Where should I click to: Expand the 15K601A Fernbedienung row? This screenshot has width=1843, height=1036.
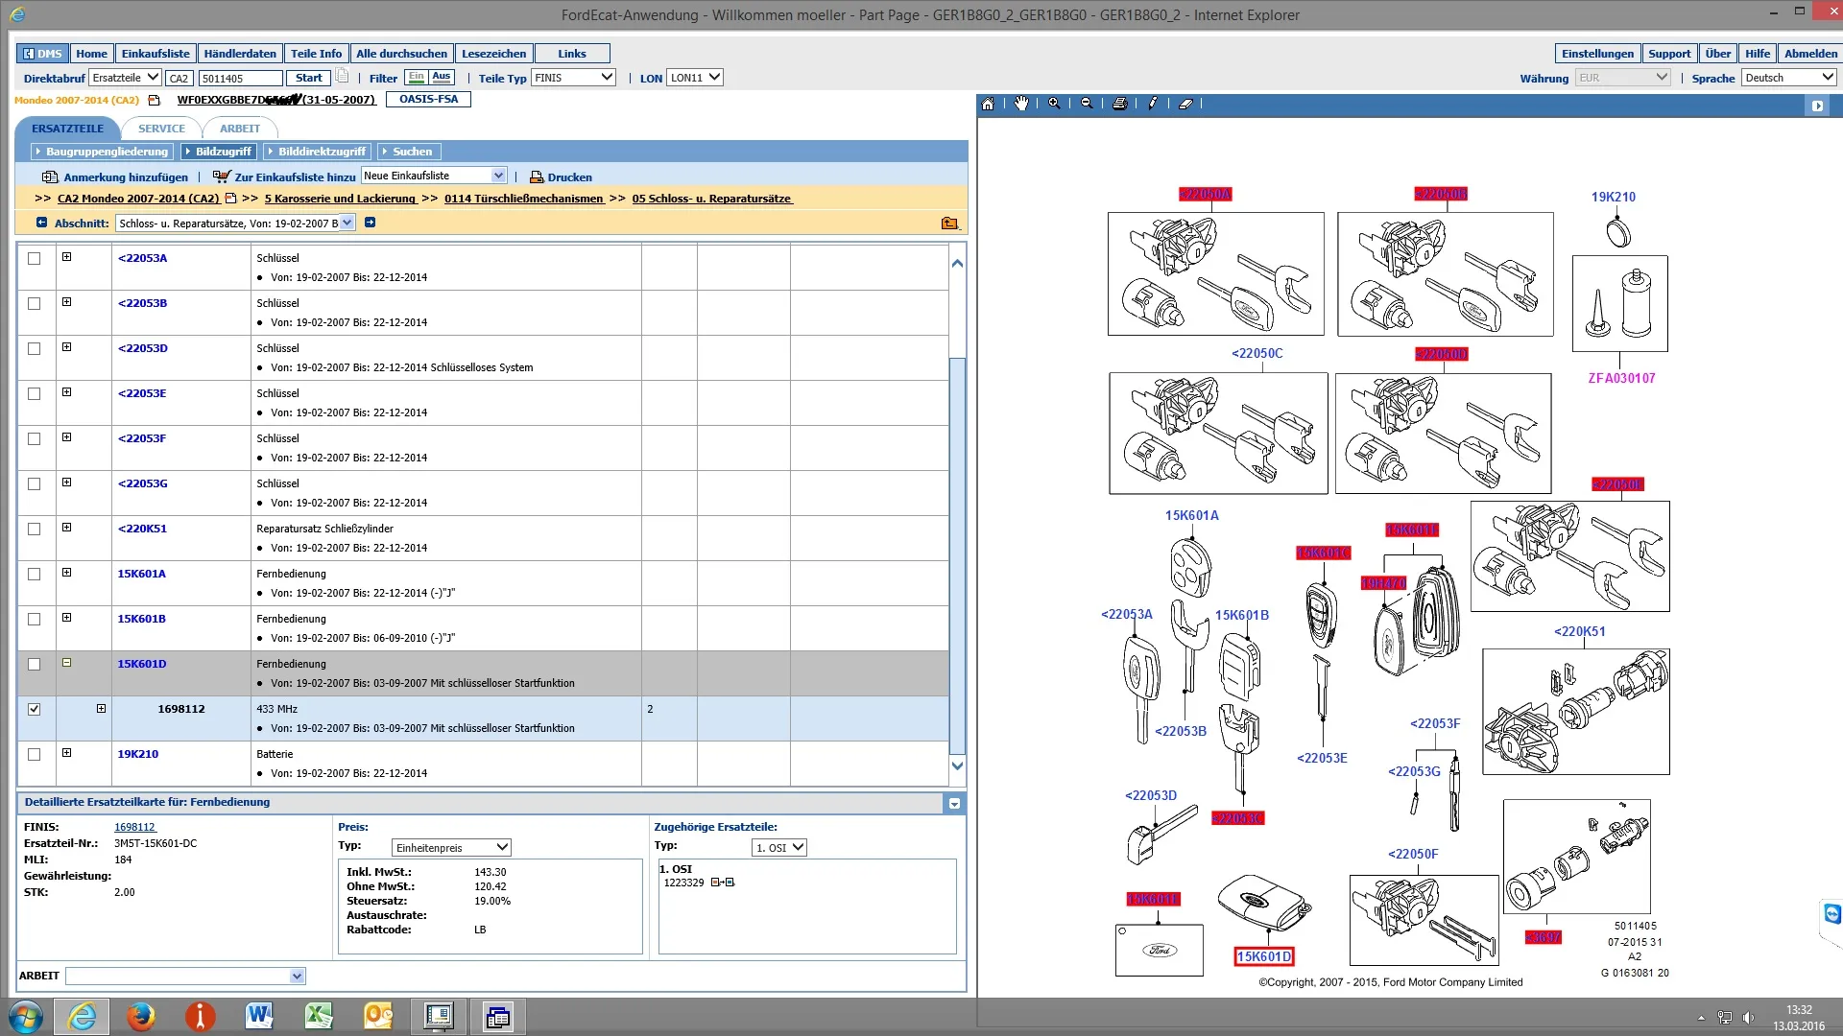point(66,573)
